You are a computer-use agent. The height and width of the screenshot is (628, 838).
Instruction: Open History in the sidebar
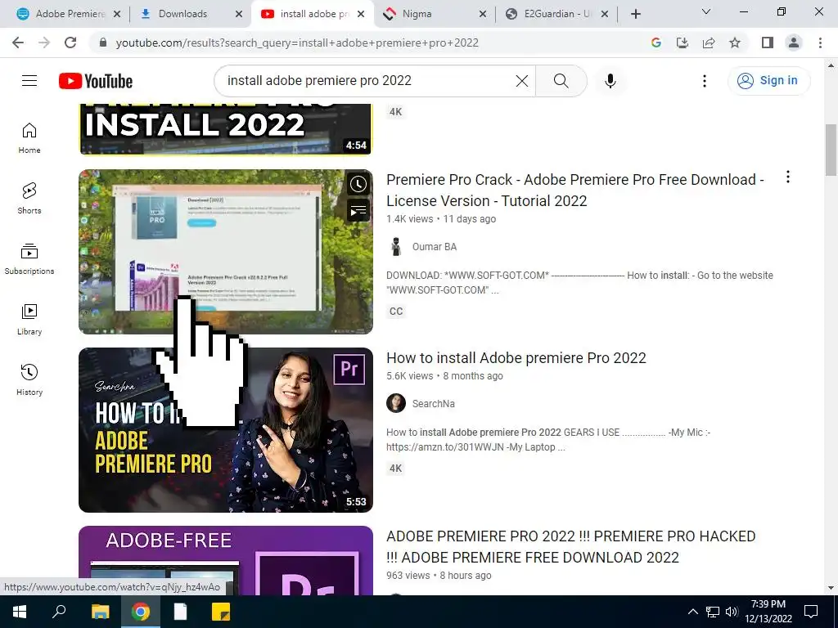(x=29, y=379)
